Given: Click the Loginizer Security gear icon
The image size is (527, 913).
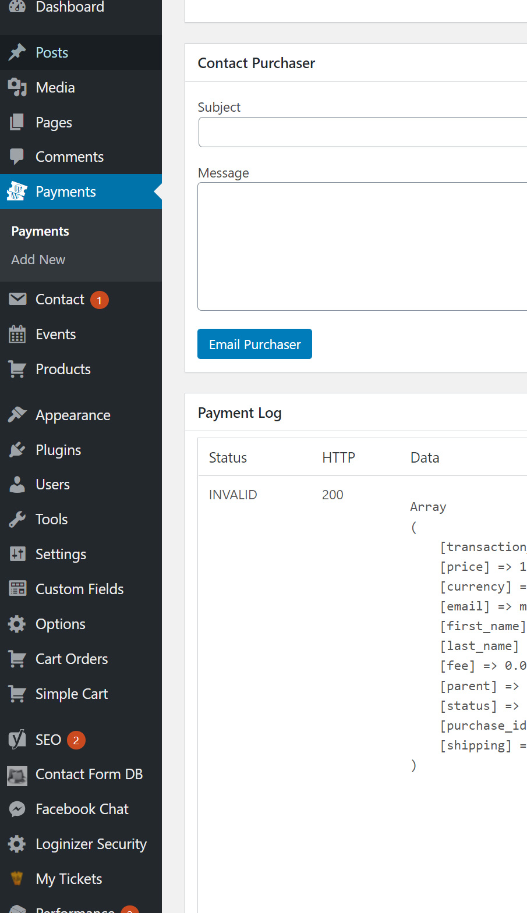Looking at the screenshot, I should point(17,844).
